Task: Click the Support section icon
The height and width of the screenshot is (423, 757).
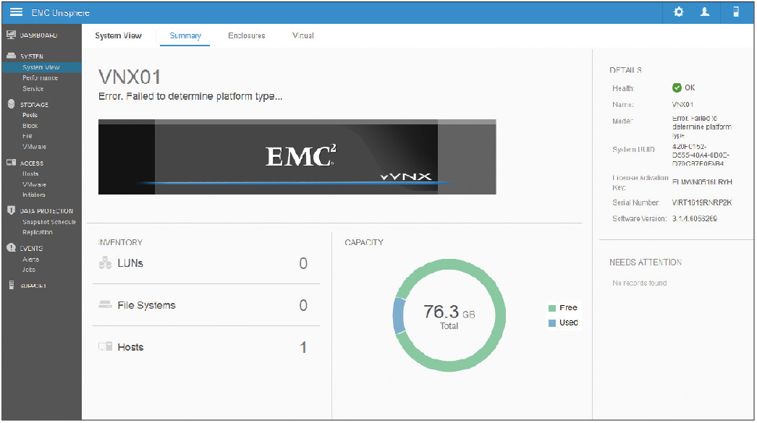Action: (x=11, y=285)
